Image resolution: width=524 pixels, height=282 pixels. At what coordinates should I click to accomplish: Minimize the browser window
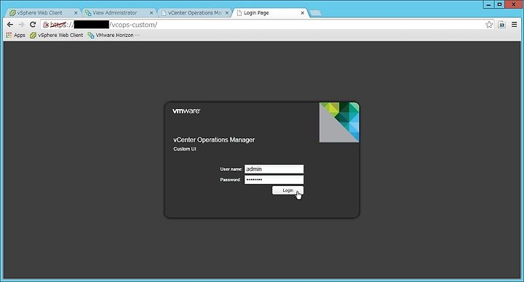point(488,4)
